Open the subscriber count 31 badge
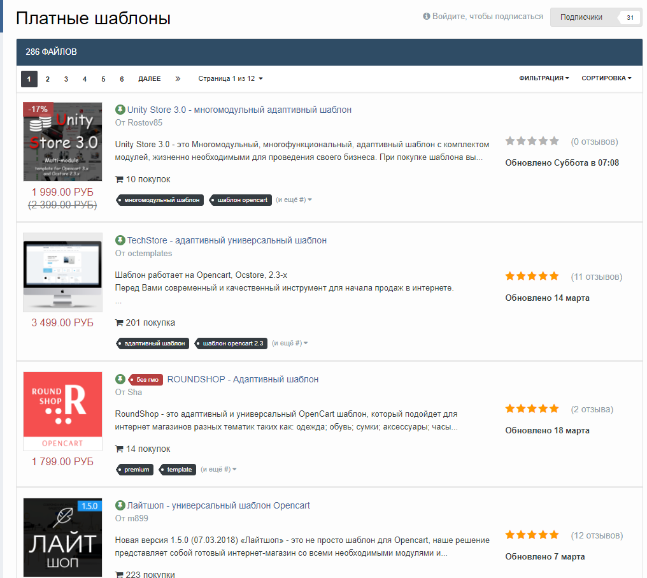 coord(630,17)
